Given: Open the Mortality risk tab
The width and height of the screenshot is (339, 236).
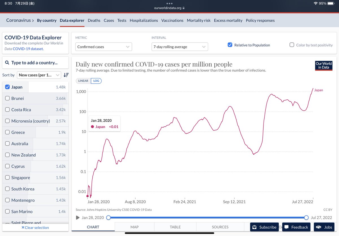Looking at the screenshot, I should [199, 20].
